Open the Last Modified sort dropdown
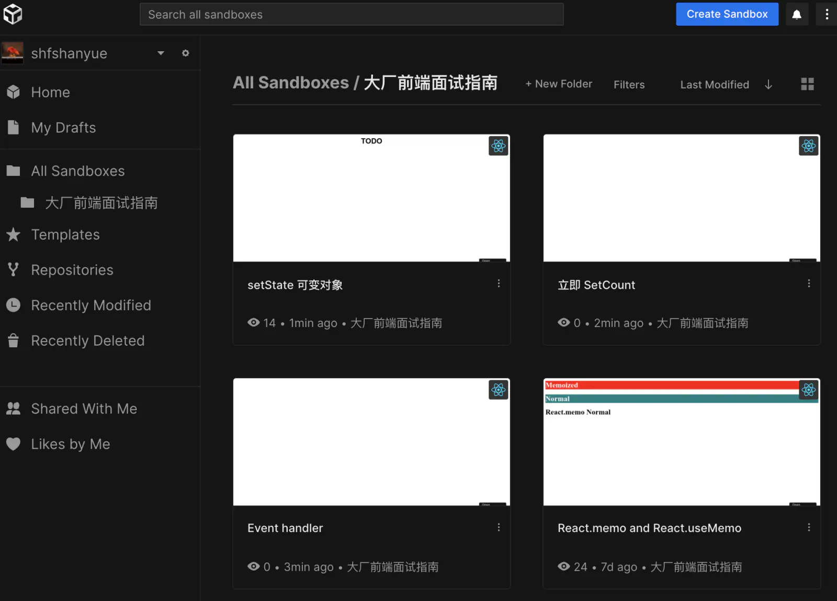The image size is (837, 601). pyautogui.click(x=715, y=84)
